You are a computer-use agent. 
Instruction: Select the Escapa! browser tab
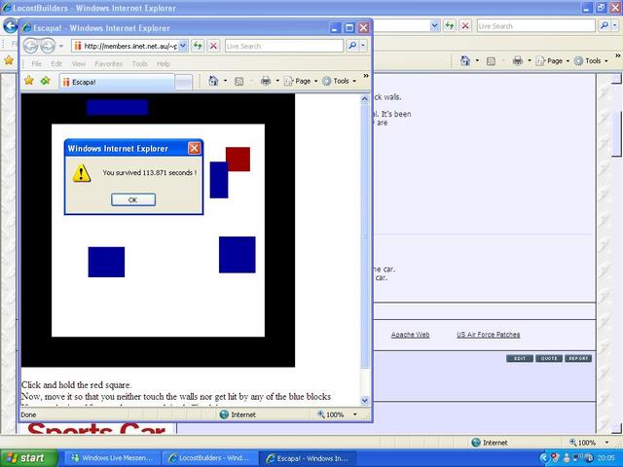117,82
